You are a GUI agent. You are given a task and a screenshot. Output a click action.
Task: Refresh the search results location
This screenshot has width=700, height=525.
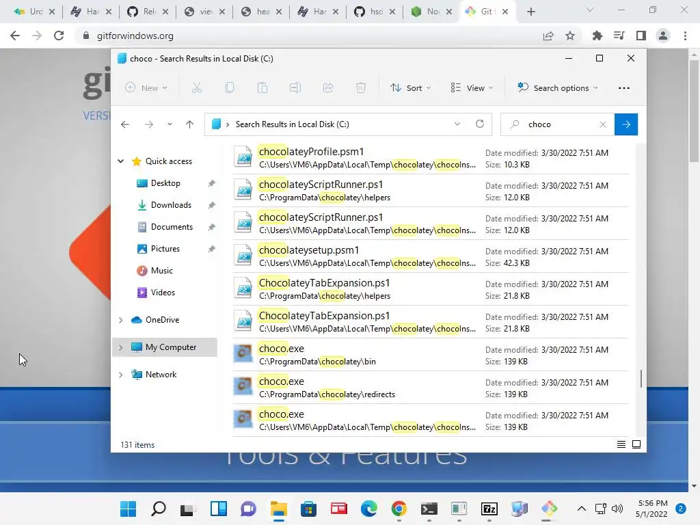(480, 124)
